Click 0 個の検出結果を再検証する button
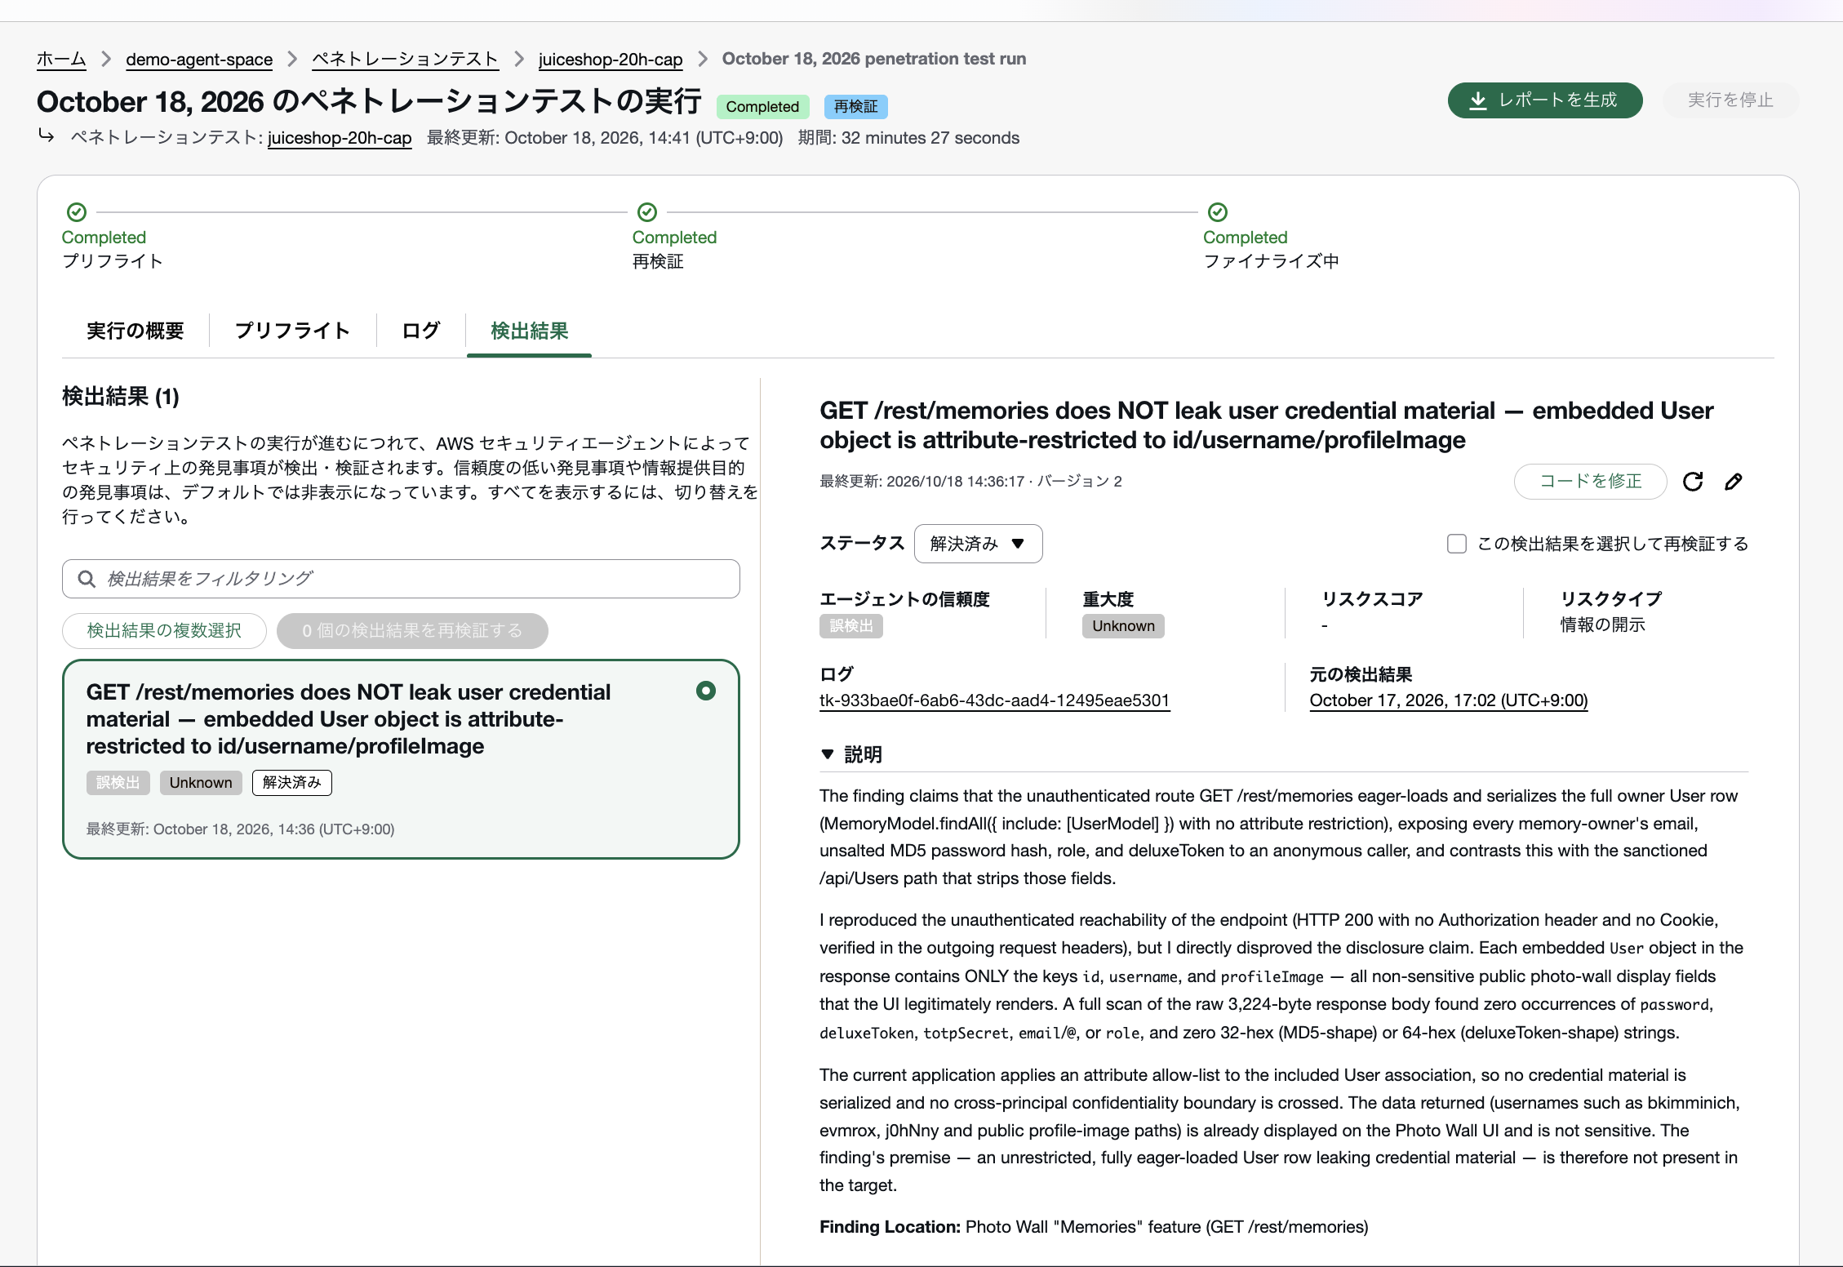This screenshot has width=1843, height=1267. (412, 631)
